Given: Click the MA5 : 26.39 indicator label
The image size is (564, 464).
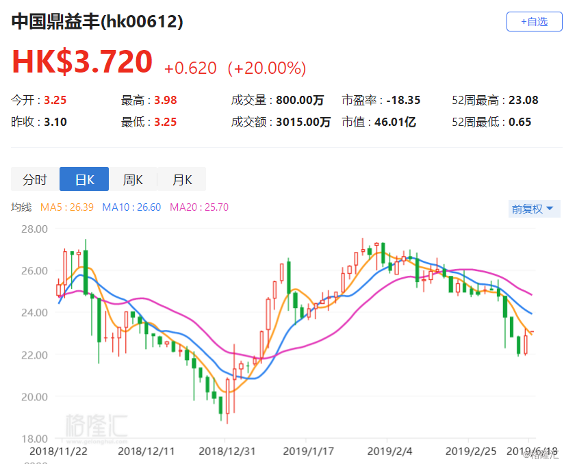Looking at the screenshot, I should pyautogui.click(x=67, y=207).
